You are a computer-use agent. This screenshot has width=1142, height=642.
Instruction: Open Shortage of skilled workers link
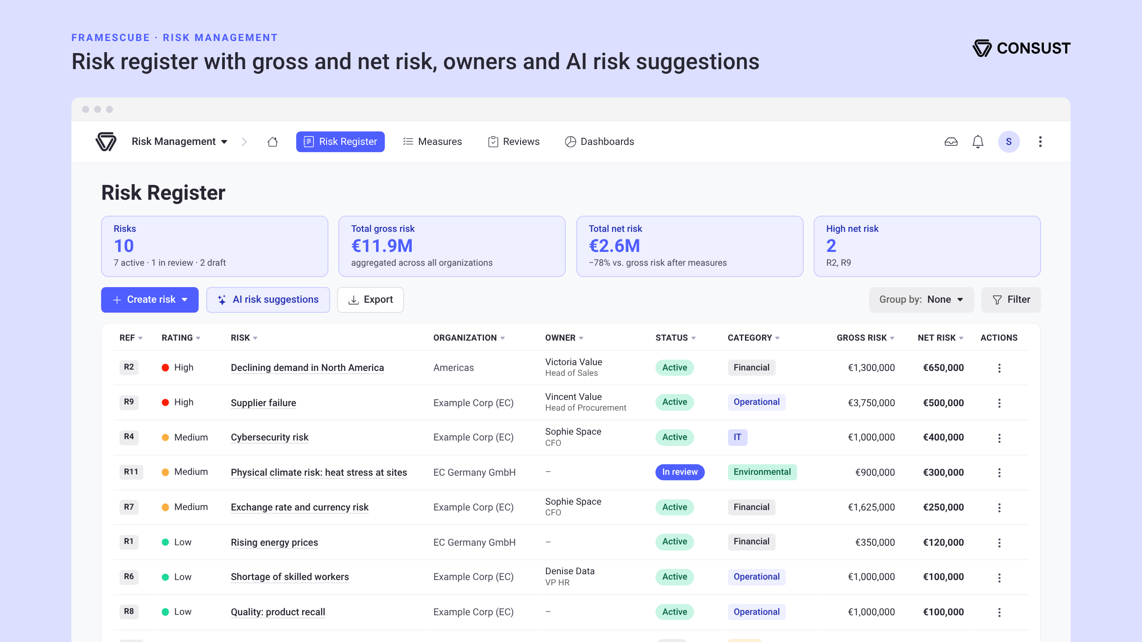290,577
